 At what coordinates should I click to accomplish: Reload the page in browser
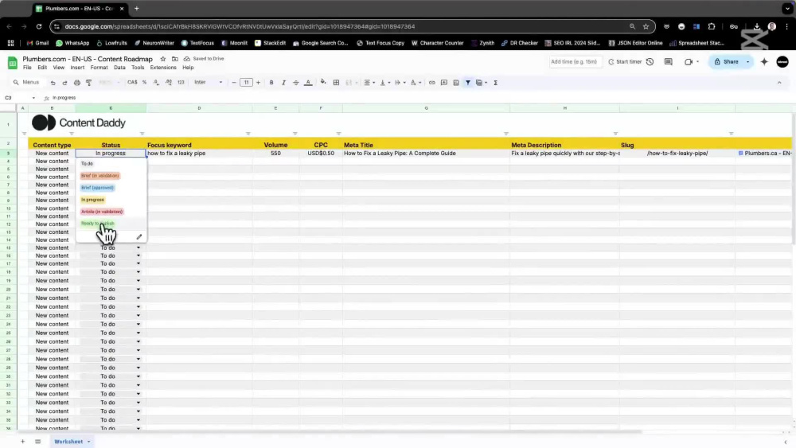click(39, 26)
